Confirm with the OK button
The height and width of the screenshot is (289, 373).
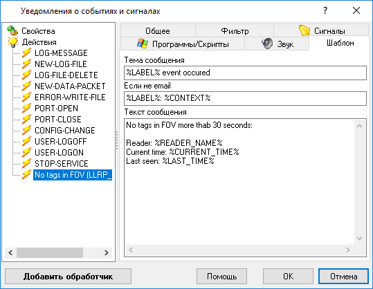pyautogui.click(x=288, y=277)
